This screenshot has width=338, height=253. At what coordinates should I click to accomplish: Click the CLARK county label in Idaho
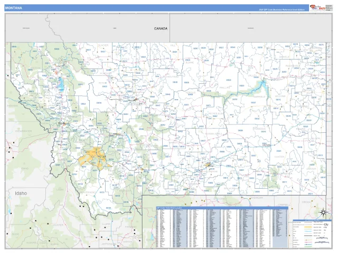(106, 224)
